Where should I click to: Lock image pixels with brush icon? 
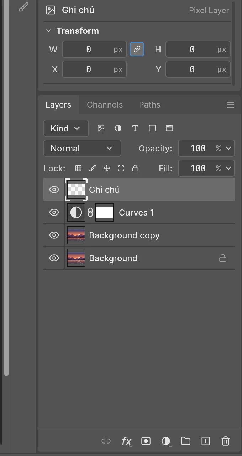(x=93, y=168)
